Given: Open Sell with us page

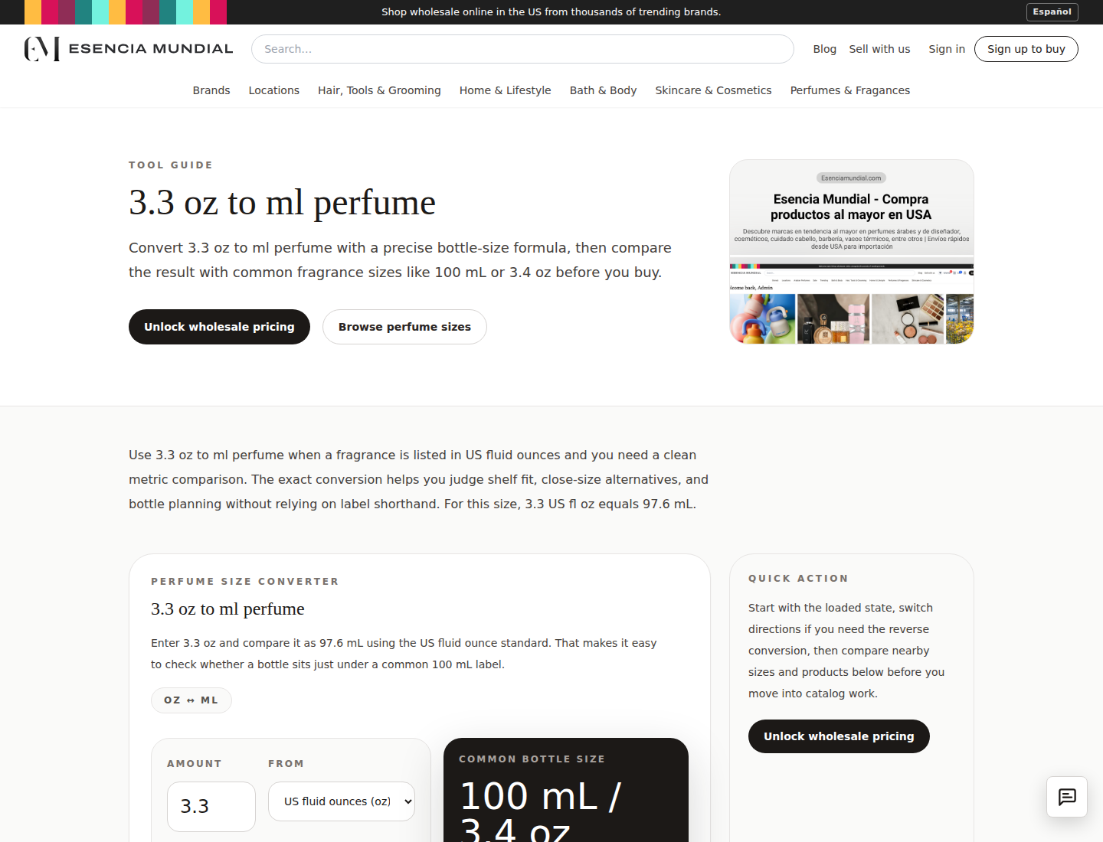Looking at the screenshot, I should point(879,49).
